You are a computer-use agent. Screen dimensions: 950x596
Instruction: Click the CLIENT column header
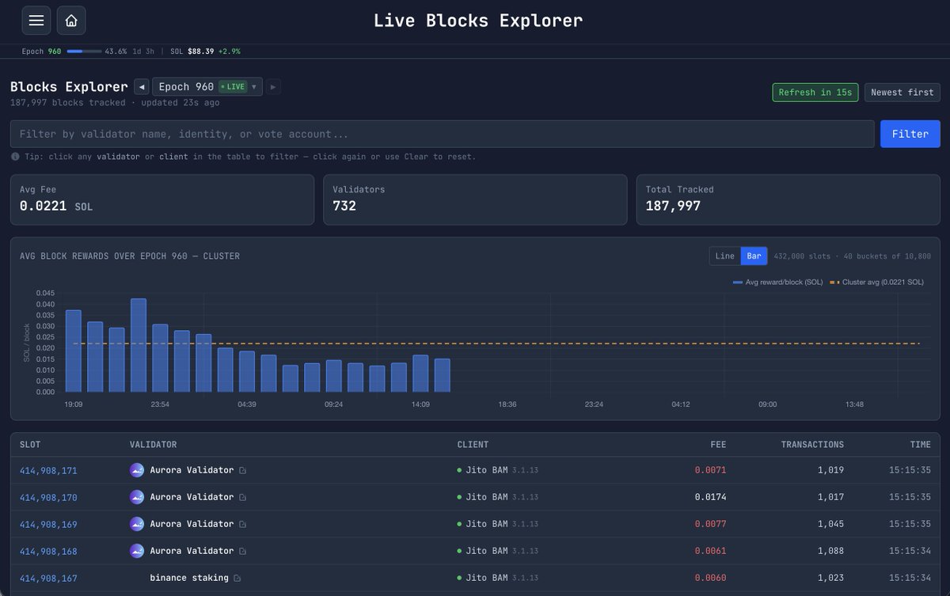(x=473, y=445)
